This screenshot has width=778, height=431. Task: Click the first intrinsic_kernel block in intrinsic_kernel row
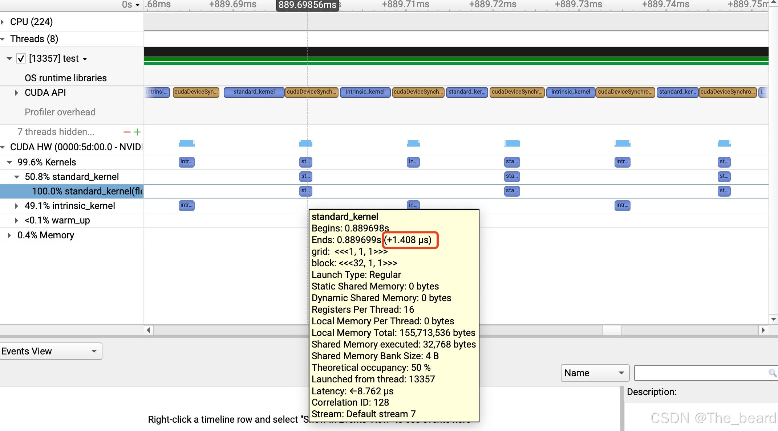pos(186,205)
